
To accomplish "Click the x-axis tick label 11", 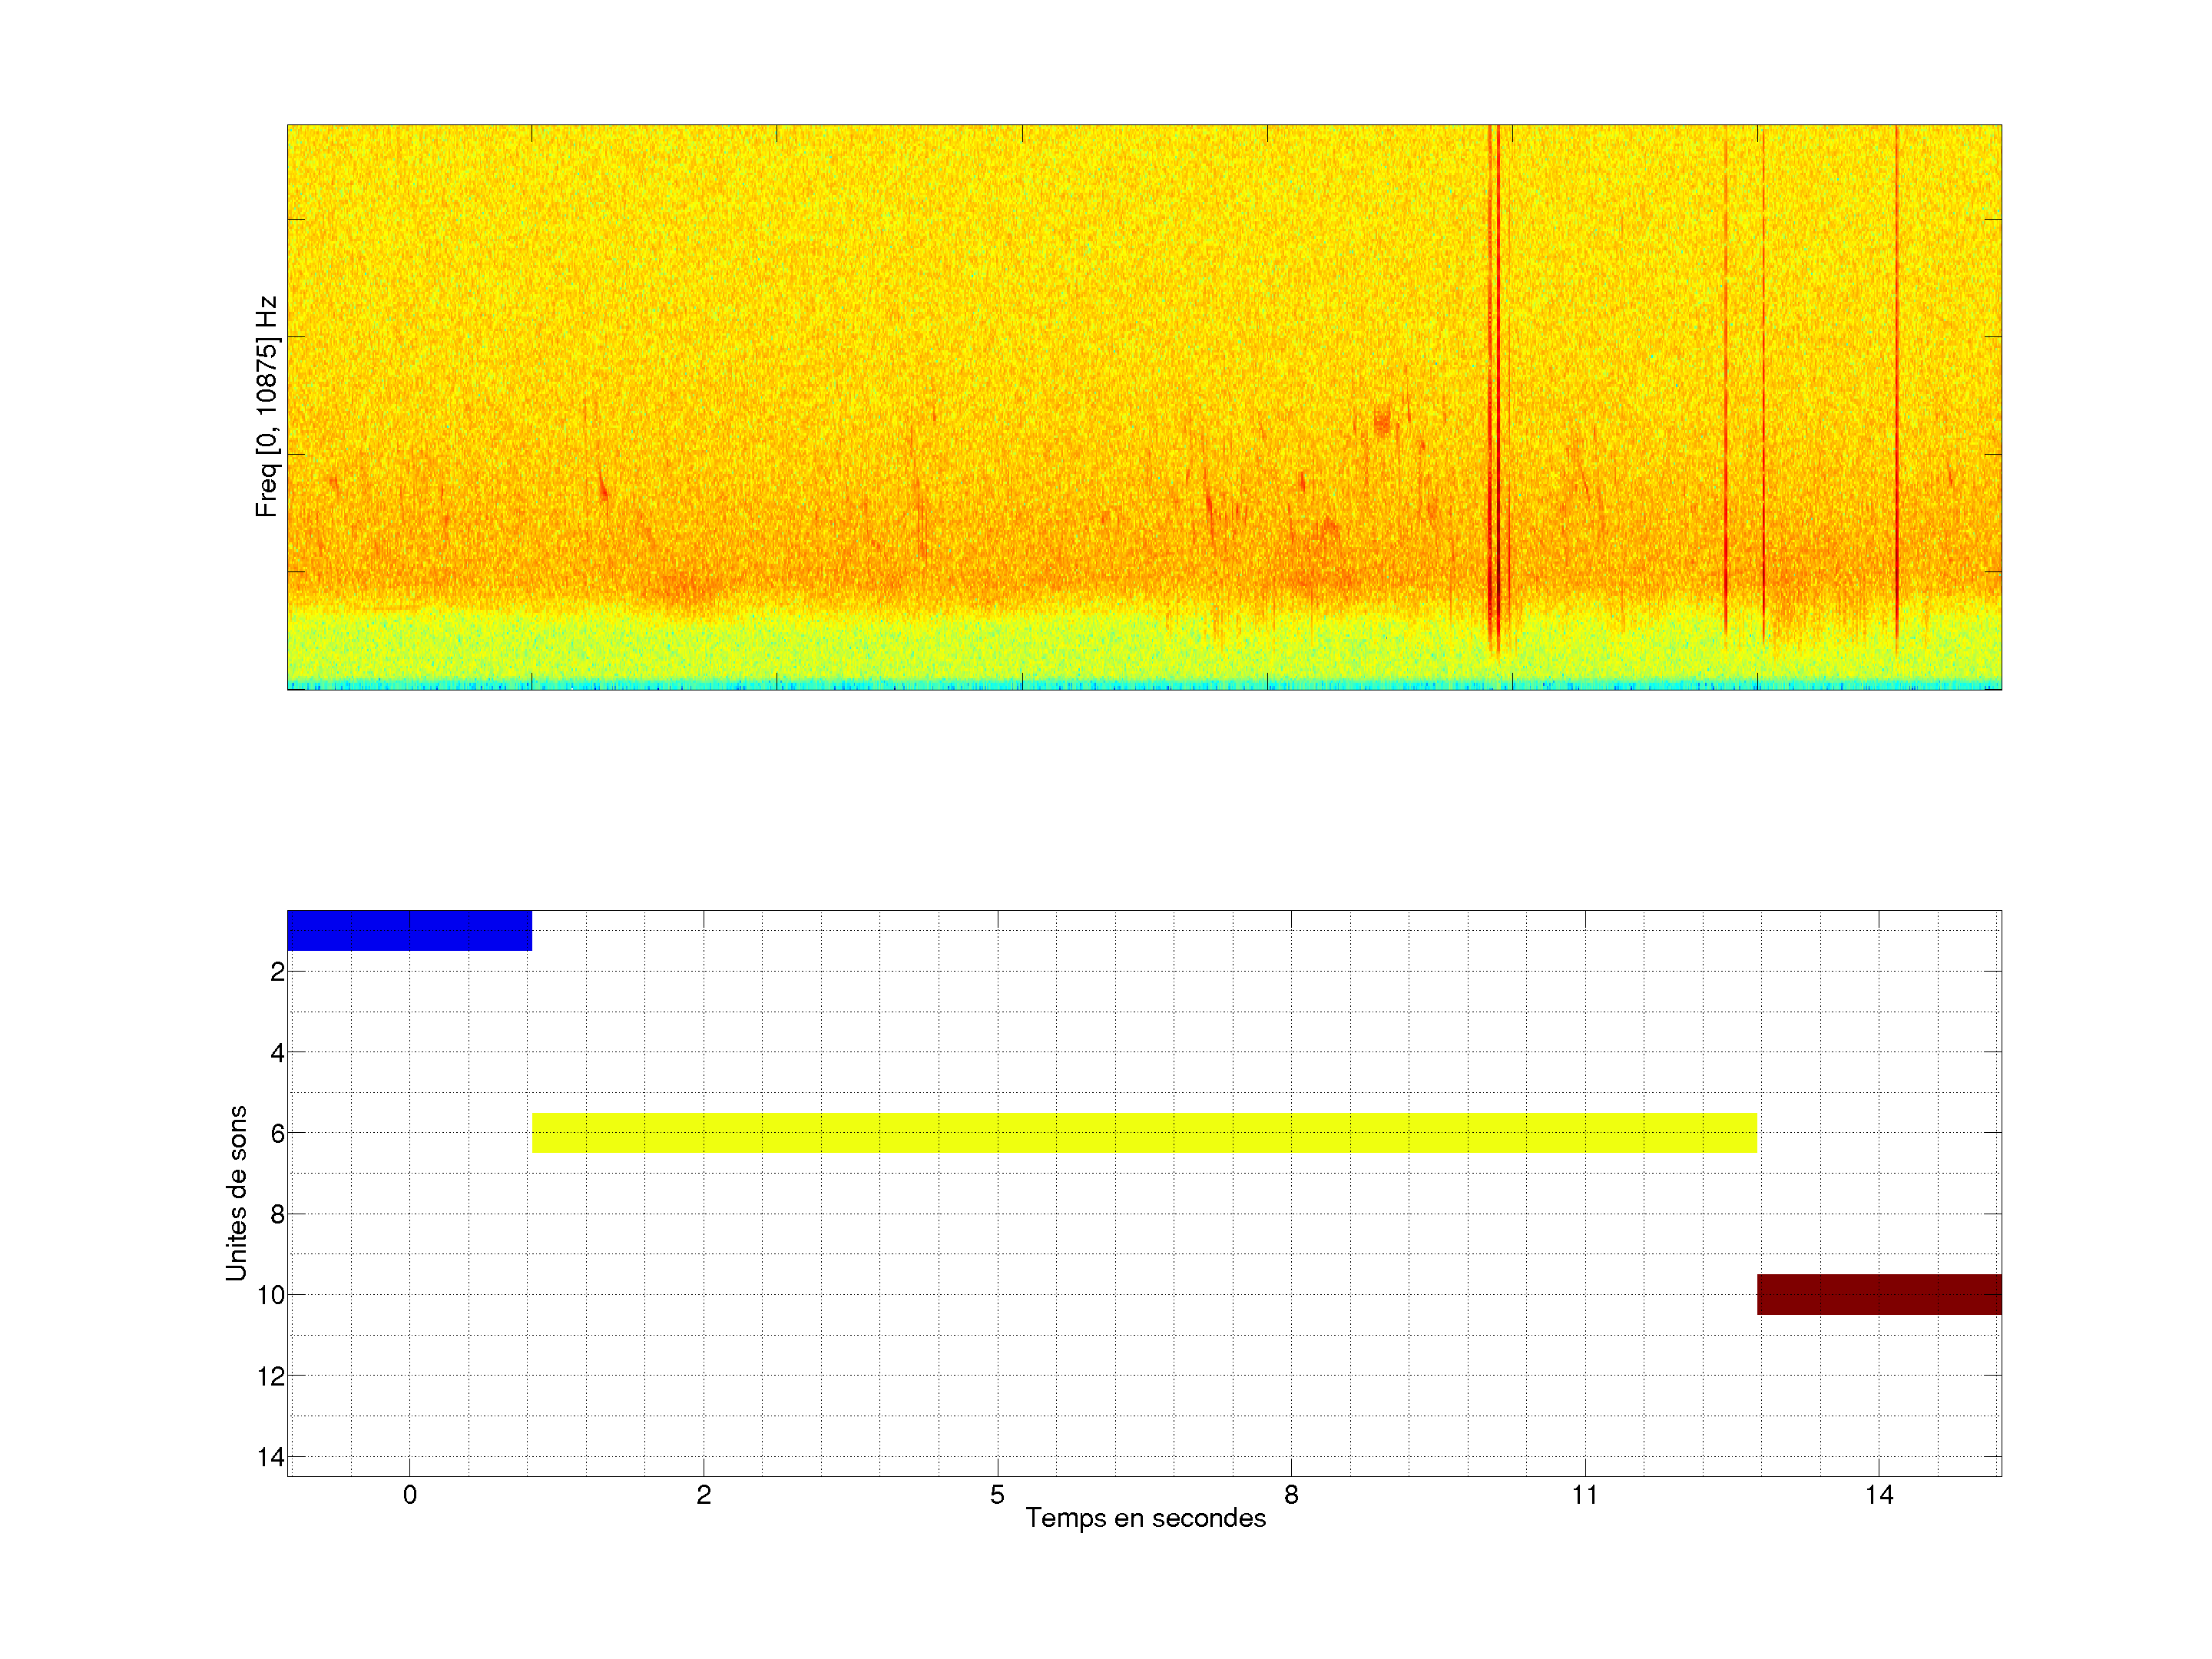I will point(1584,1495).
